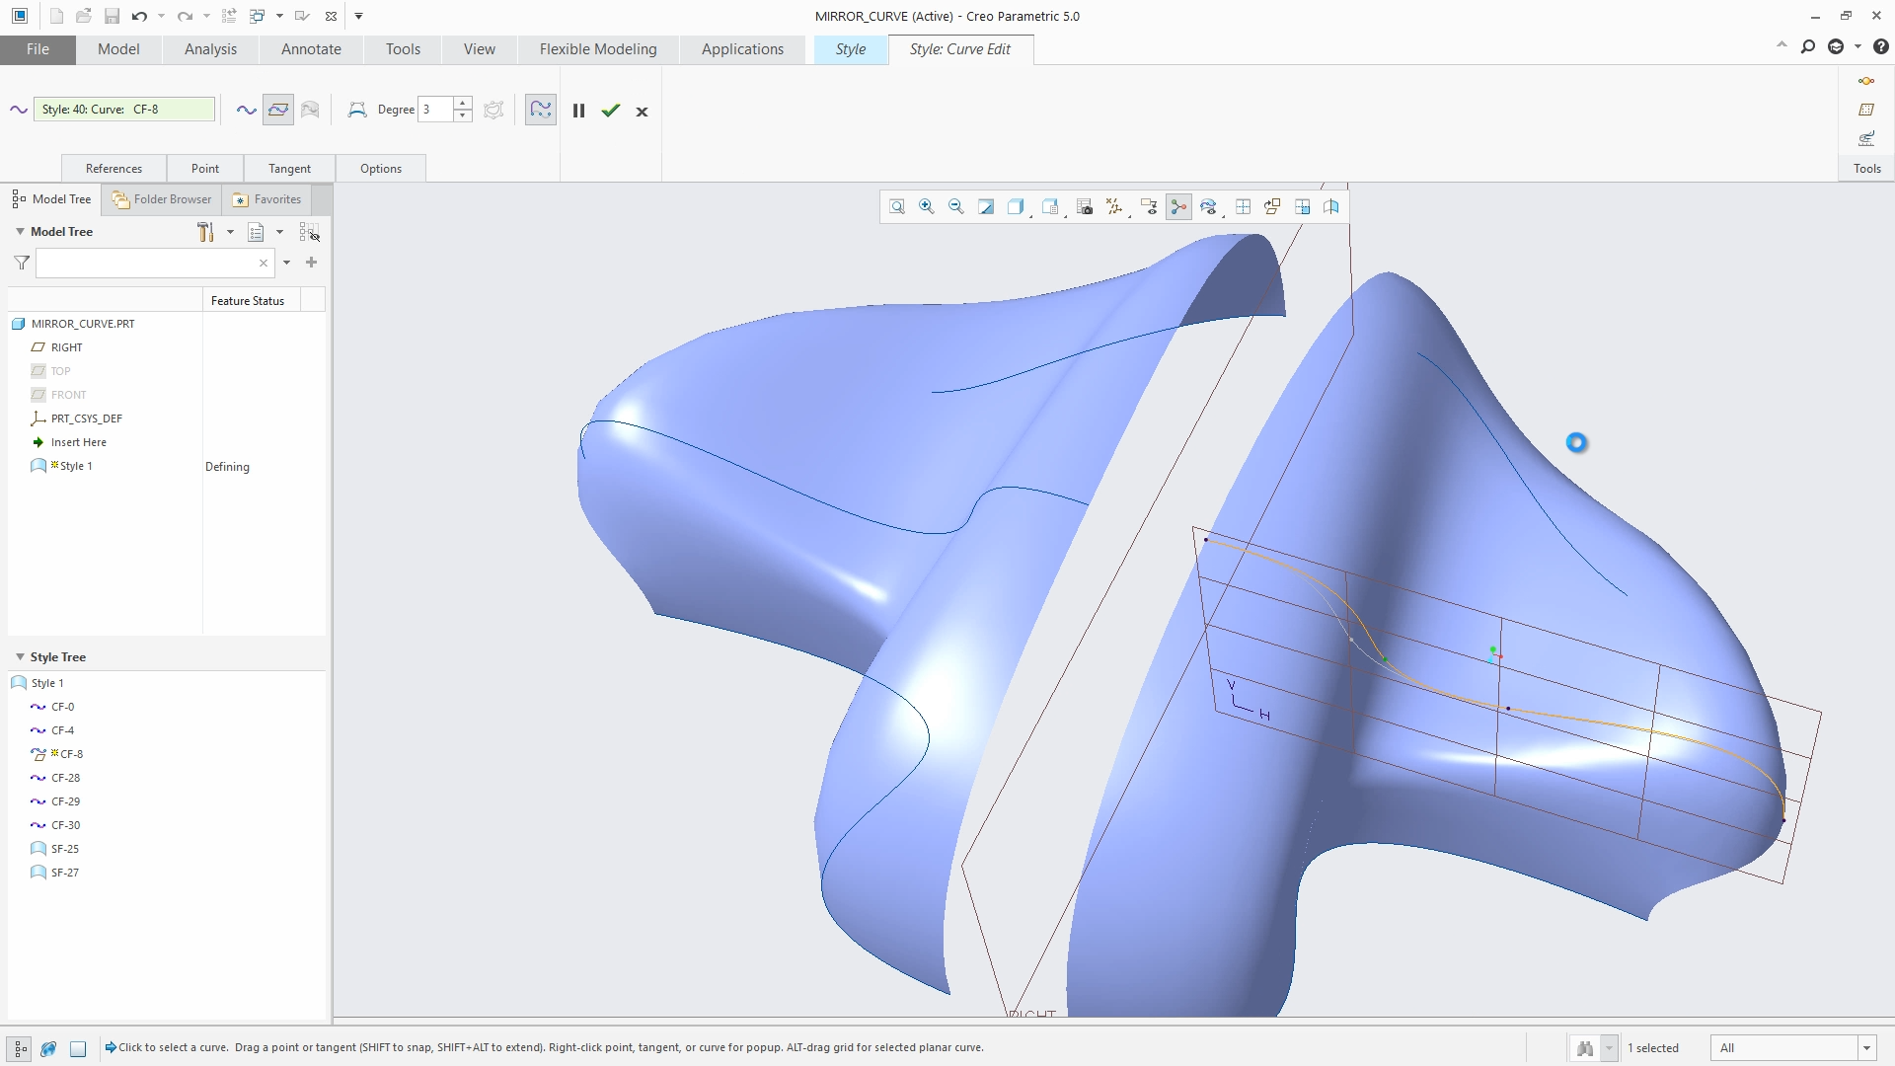This screenshot has height=1066, width=1895.
Task: Select the free curve type icon
Action: tap(247, 111)
